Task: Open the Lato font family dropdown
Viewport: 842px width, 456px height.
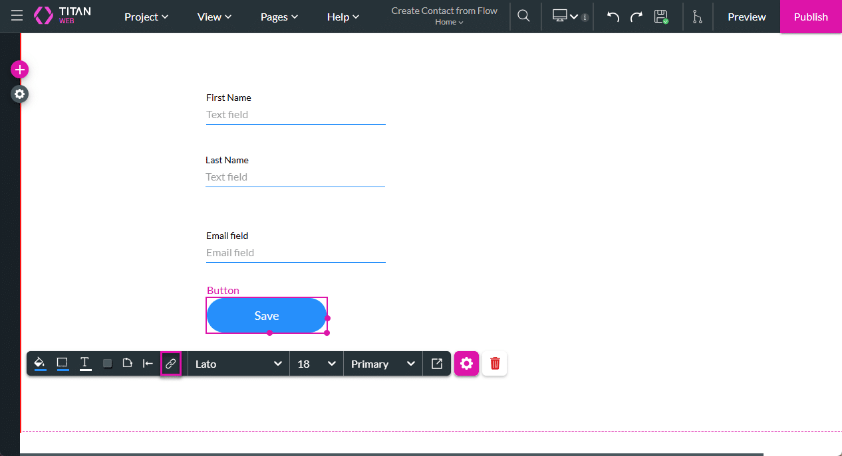Action: (x=238, y=363)
